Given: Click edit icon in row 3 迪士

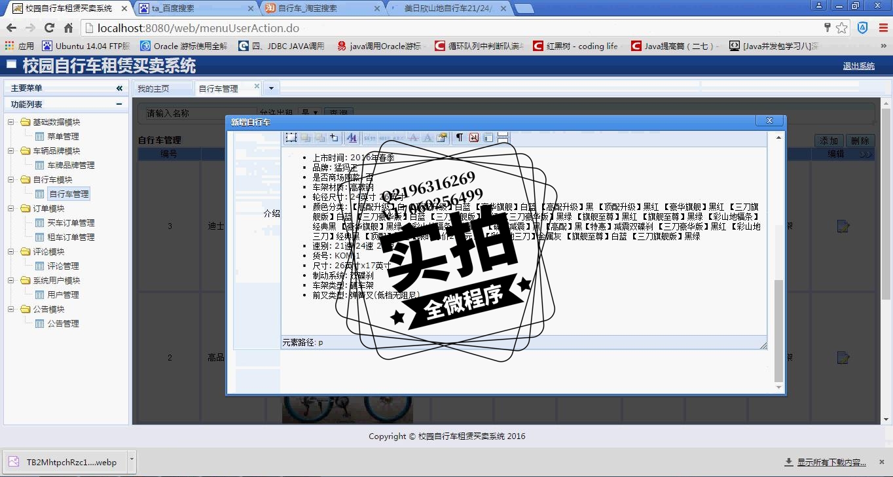Looking at the screenshot, I should tap(843, 226).
